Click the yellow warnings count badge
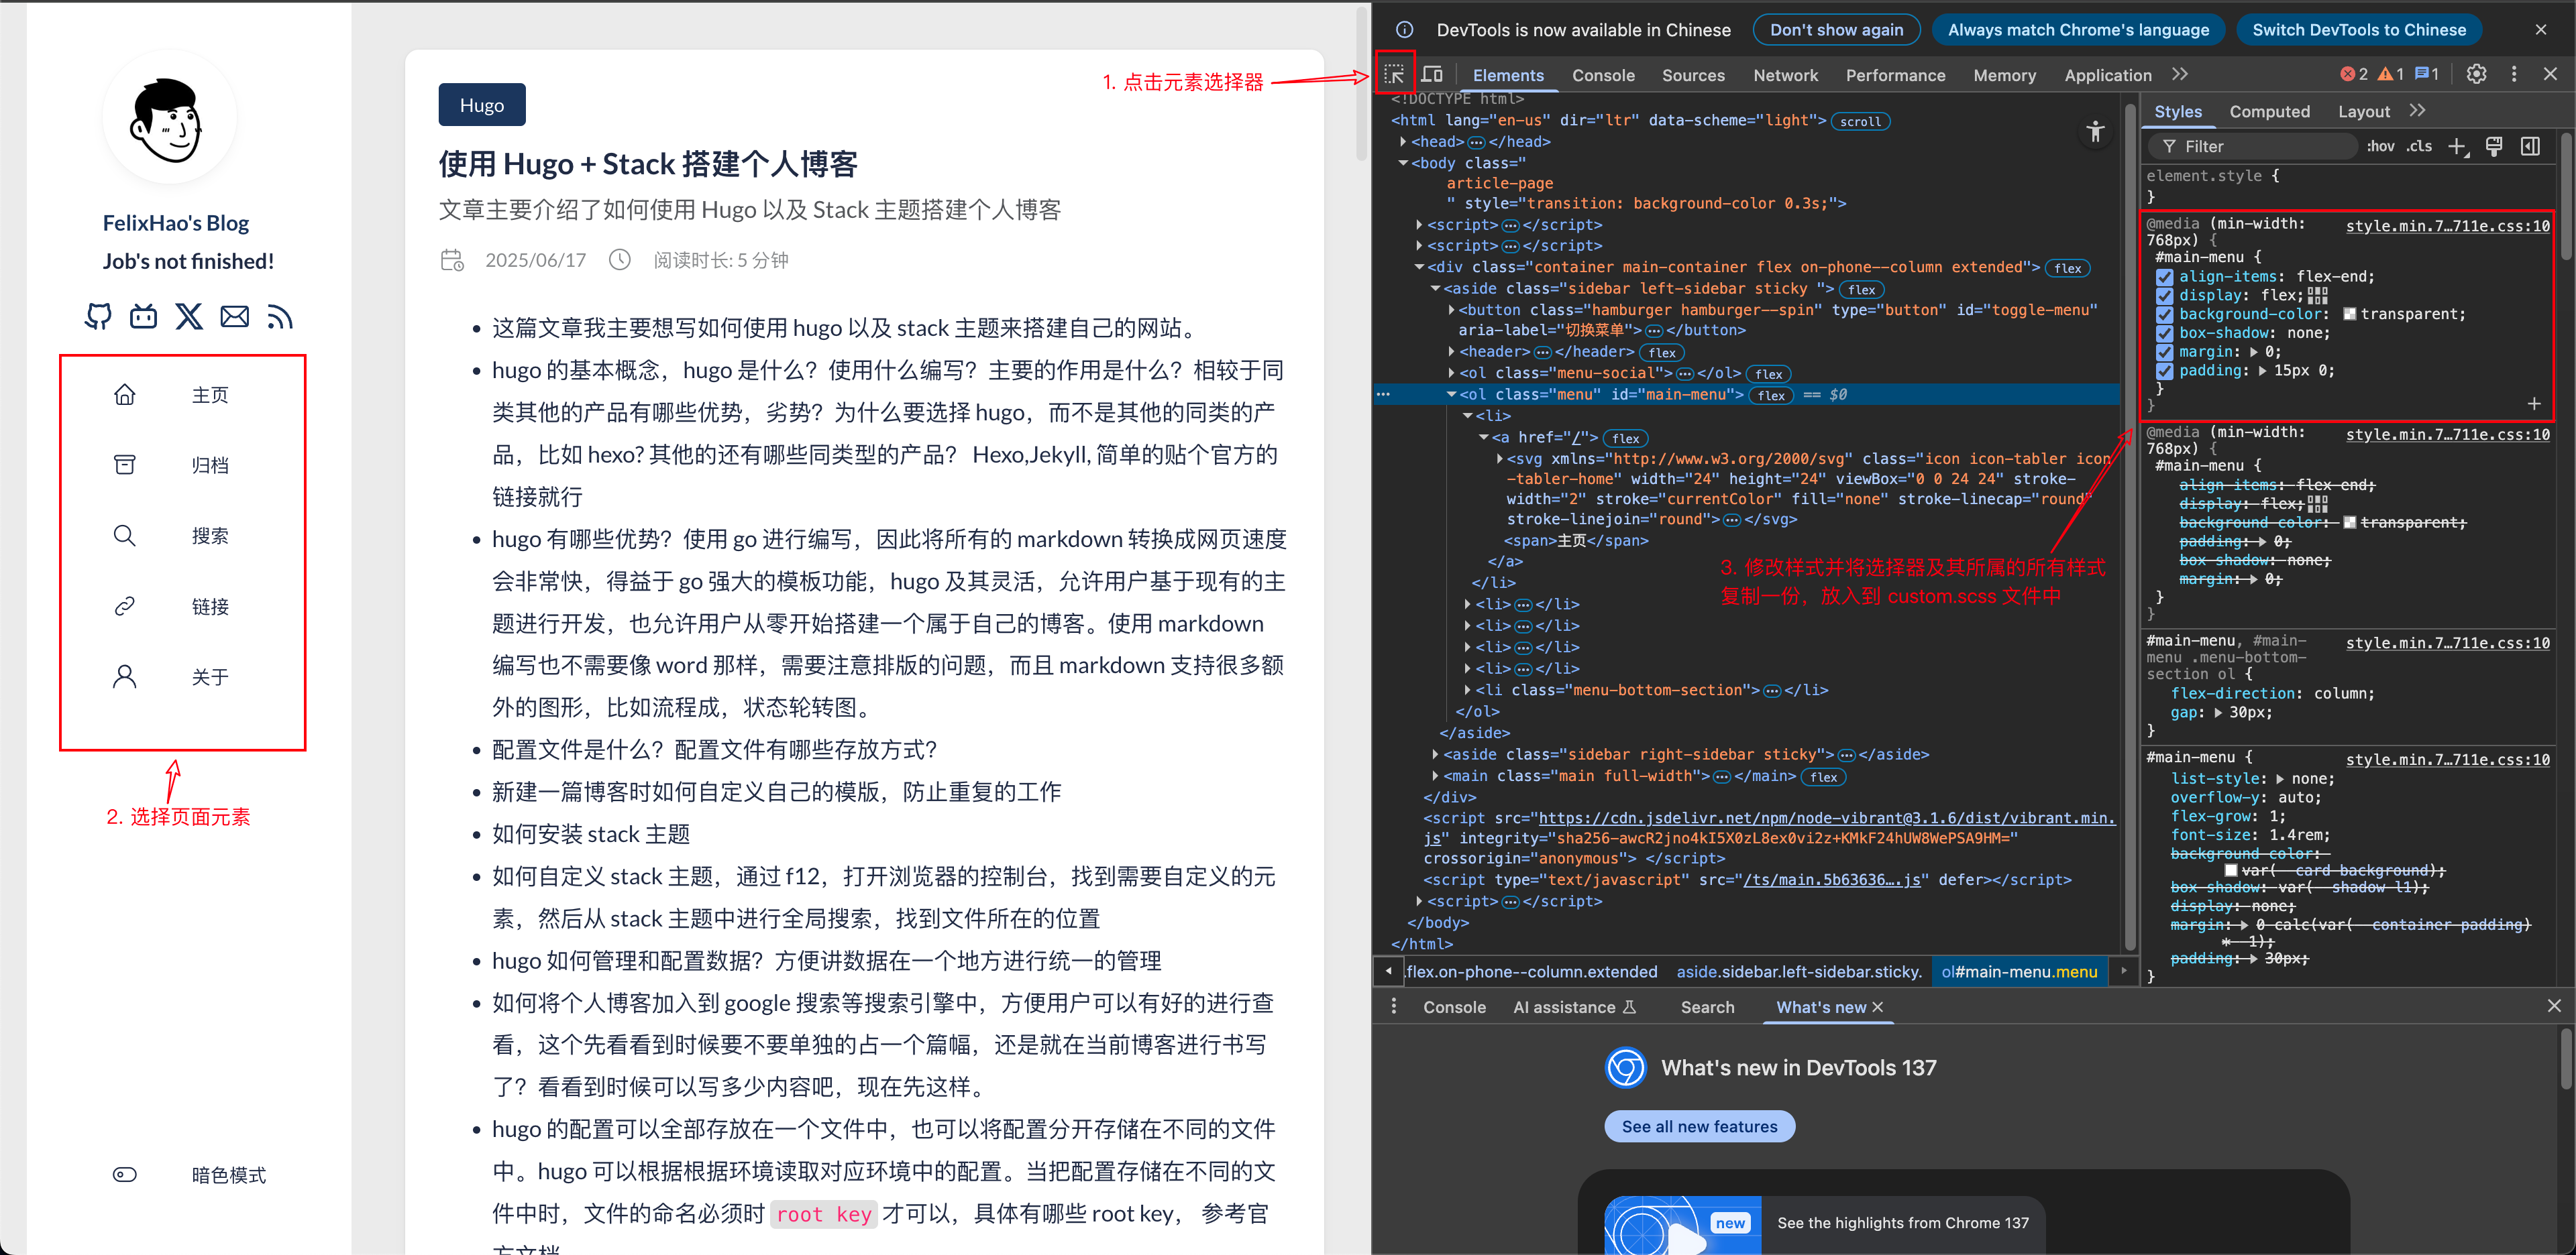 click(2391, 74)
